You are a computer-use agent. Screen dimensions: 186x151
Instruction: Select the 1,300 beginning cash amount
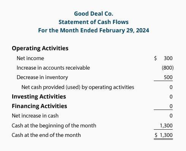pos(166,126)
